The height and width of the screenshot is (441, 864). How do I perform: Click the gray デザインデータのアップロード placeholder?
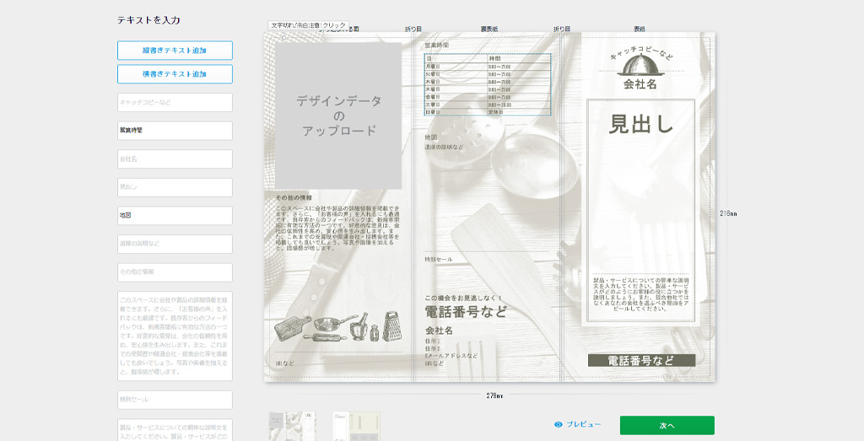[338, 116]
